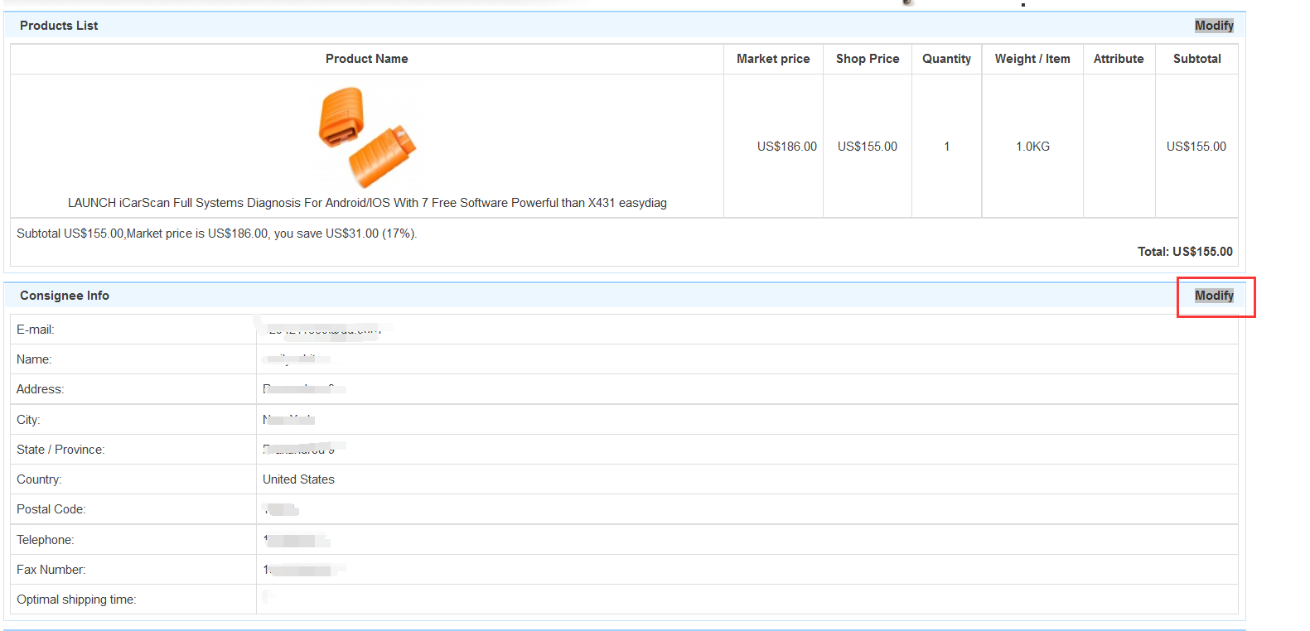Click the 1.0KG weight cell
This screenshot has width=1310, height=631.
click(1033, 147)
